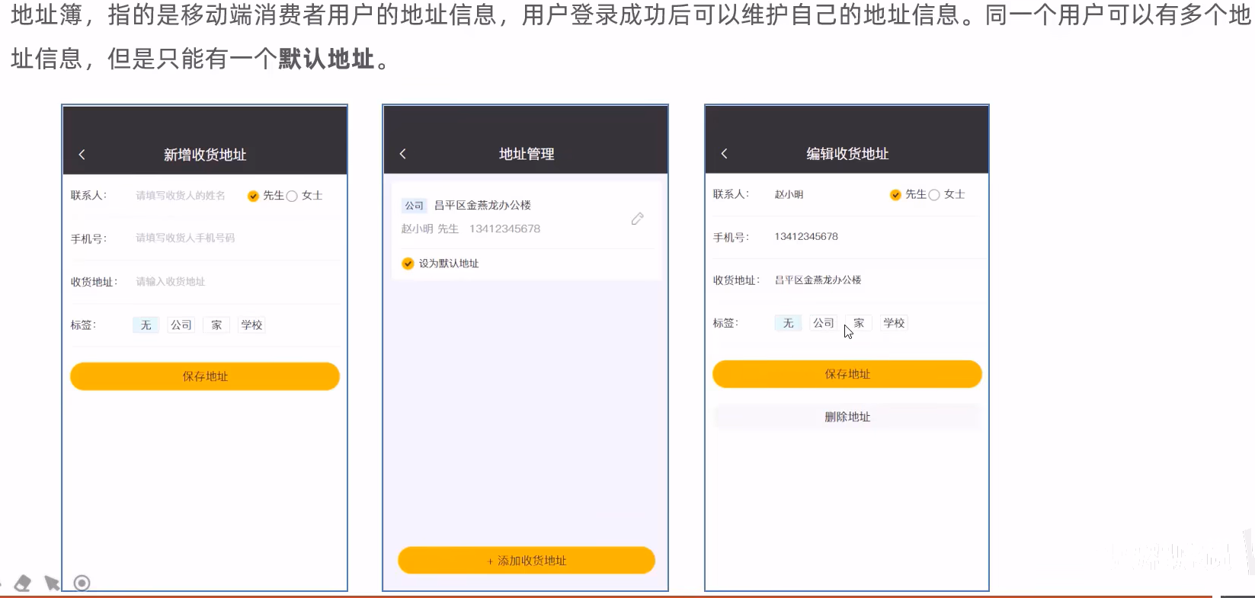Viewport: 1255px width, 598px height.
Task: Click 13412345678 phone field in edit form
Action: [806, 237]
